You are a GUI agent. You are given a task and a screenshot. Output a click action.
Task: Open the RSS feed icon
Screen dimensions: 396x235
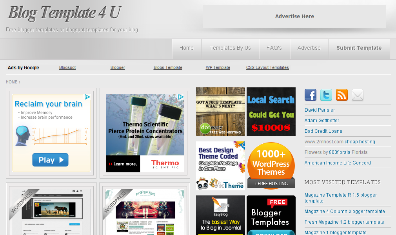click(x=342, y=95)
